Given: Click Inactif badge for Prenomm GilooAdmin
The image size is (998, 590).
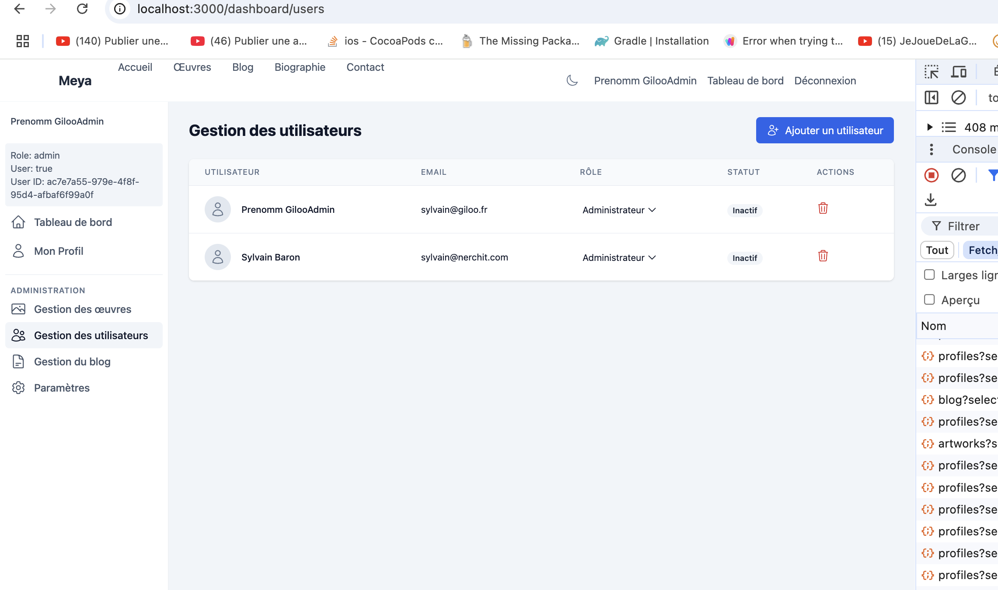Looking at the screenshot, I should click(x=745, y=211).
